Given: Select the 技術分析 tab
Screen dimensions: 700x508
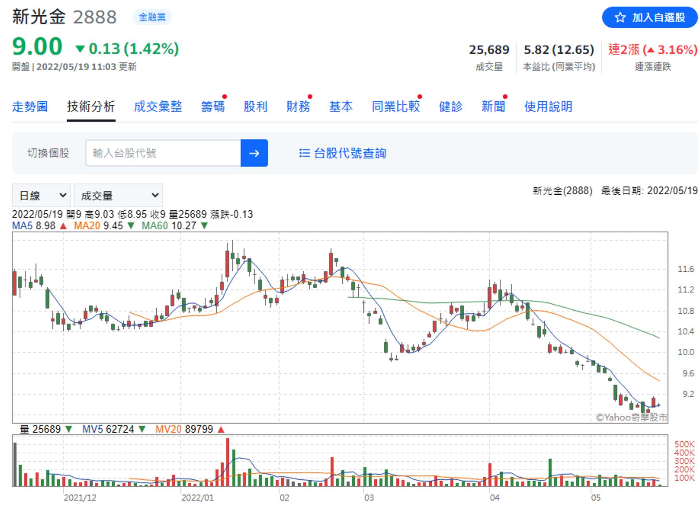Looking at the screenshot, I should tap(91, 106).
